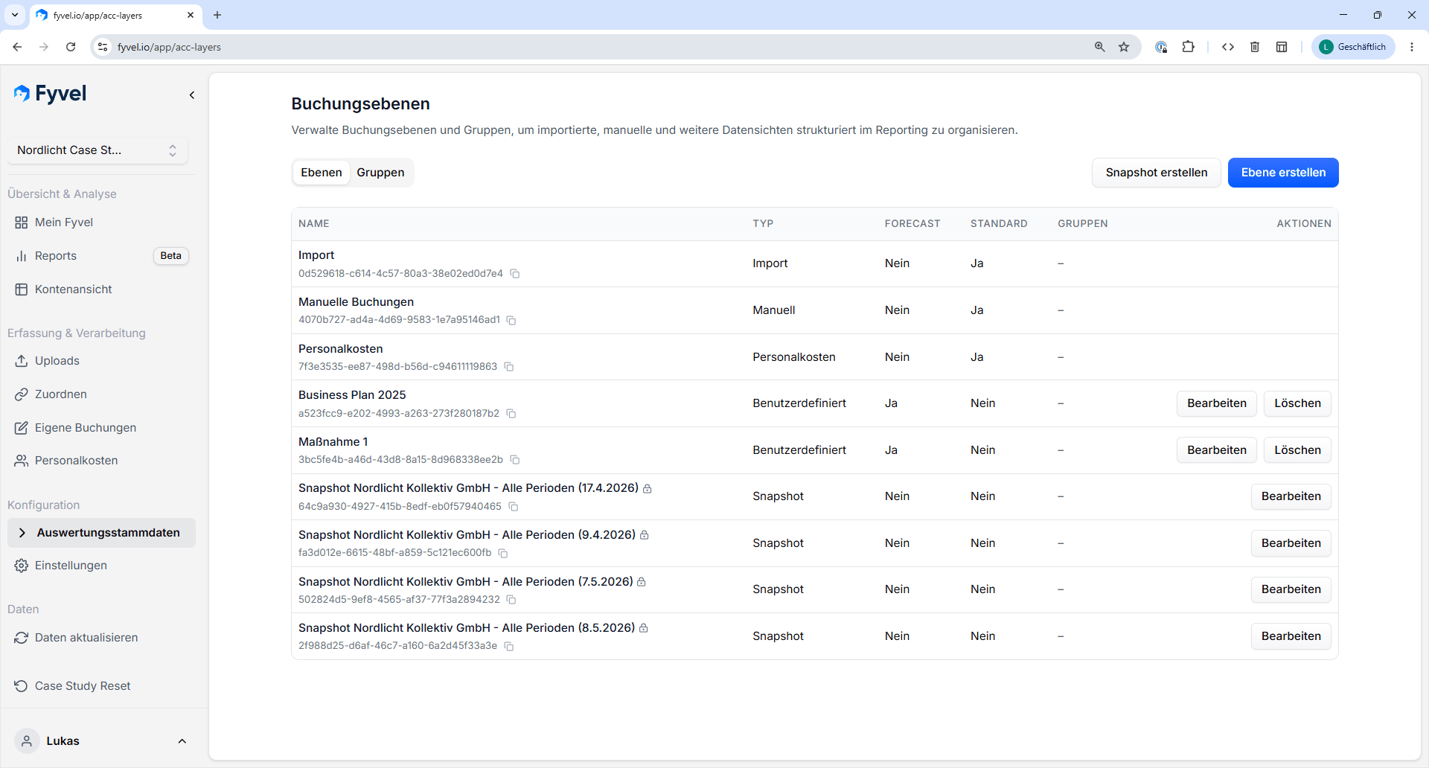Click lock icon on snapshot 9.4.2026
This screenshot has height=768, width=1429.
coord(645,535)
